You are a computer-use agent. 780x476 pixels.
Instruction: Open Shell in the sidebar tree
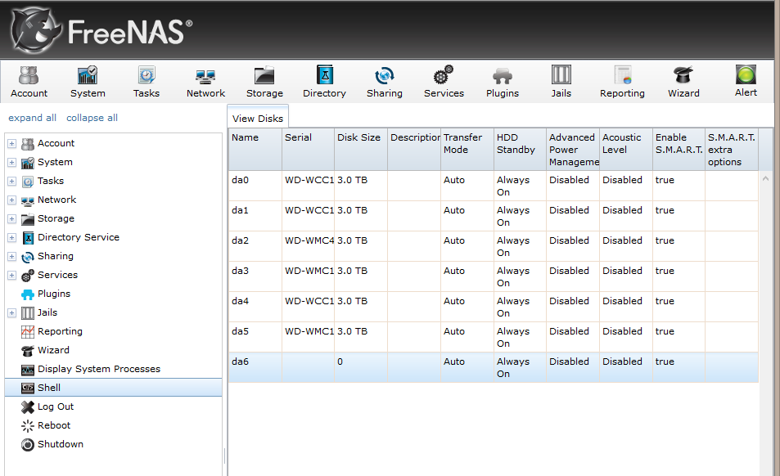point(49,388)
